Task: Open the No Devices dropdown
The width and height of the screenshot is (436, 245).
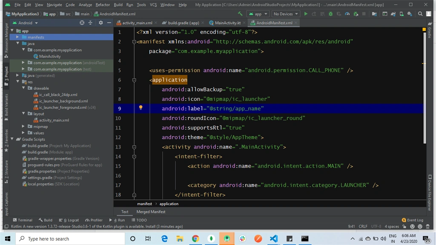Action: point(286,14)
